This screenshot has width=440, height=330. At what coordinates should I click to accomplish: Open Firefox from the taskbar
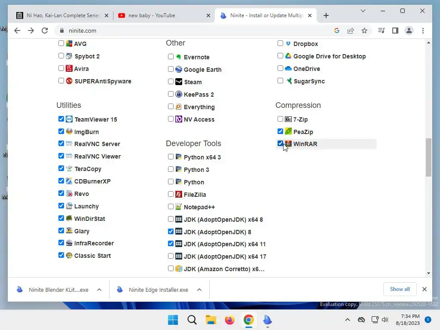point(229,320)
